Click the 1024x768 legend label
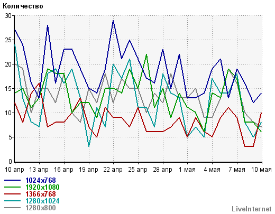The width and height of the screenshot is (275, 214). pos(41,180)
